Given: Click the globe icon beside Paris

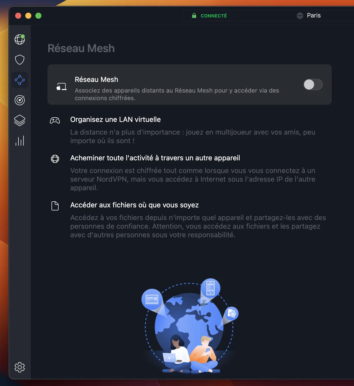Looking at the screenshot, I should pos(300,16).
